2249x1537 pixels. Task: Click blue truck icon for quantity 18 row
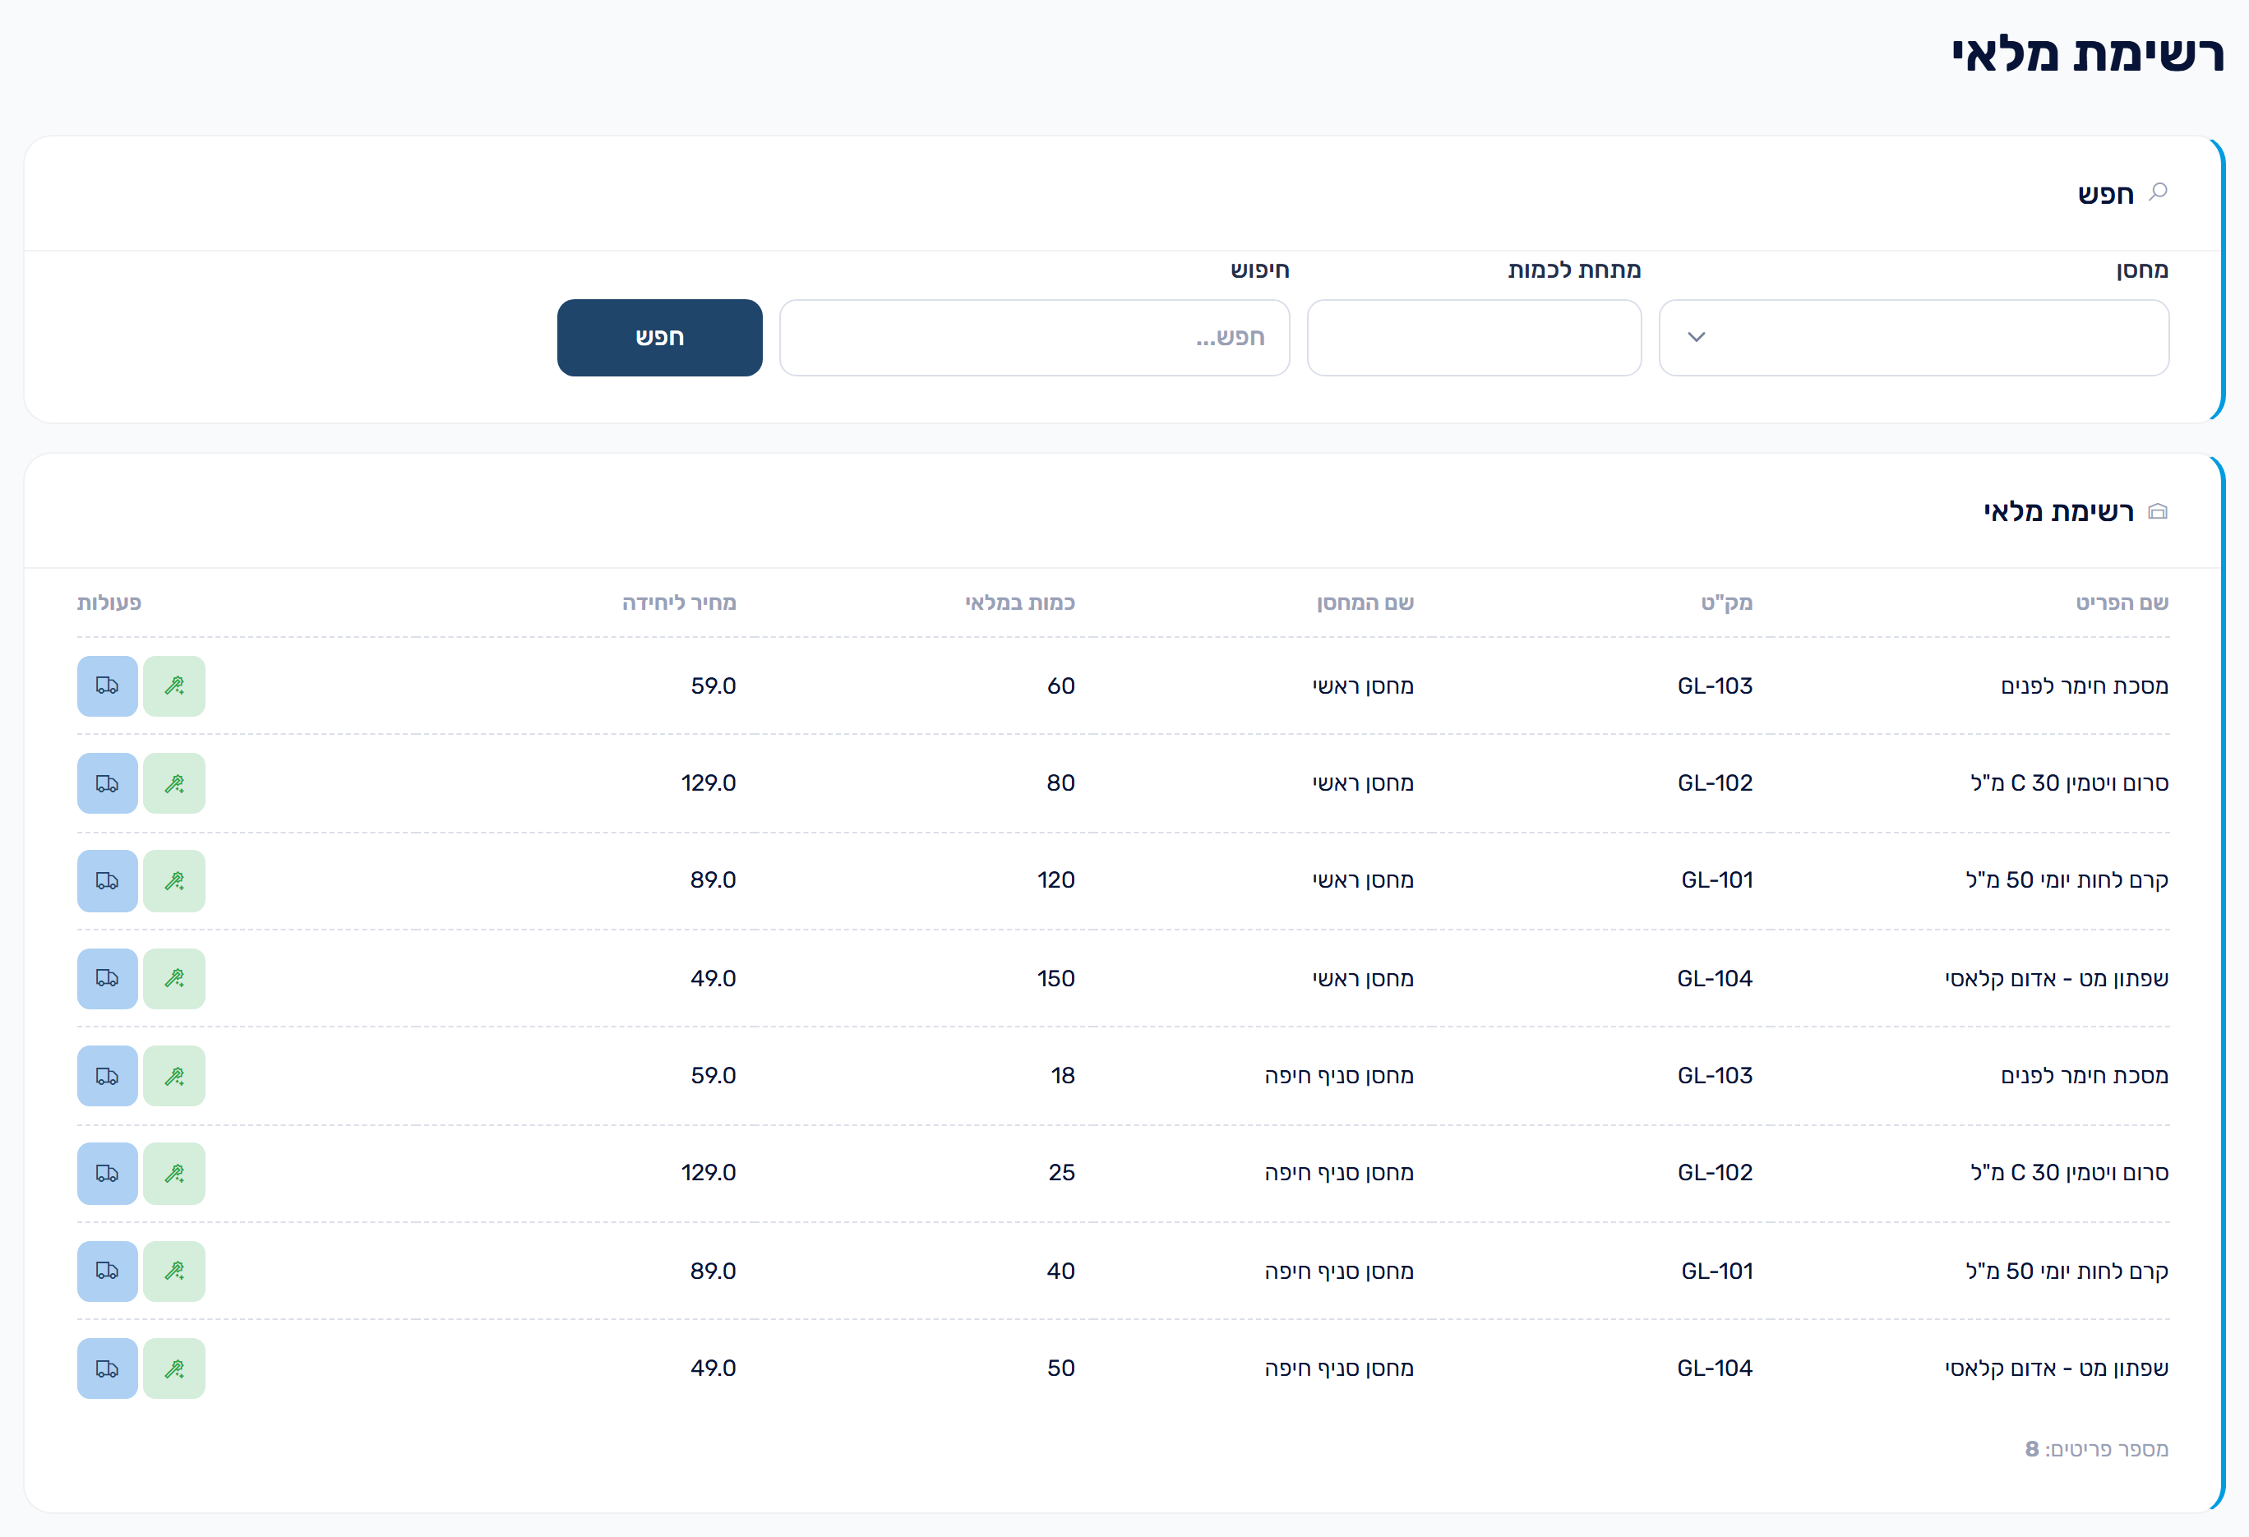click(108, 1076)
